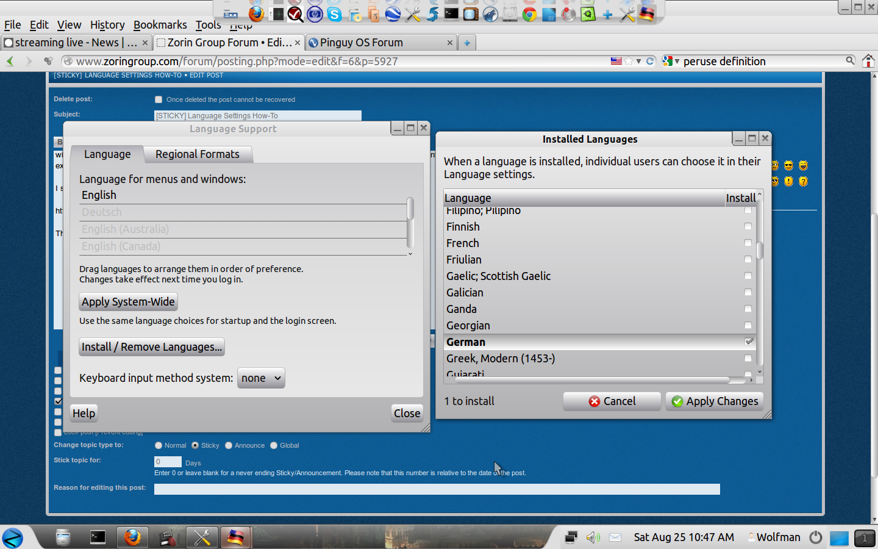The width and height of the screenshot is (878, 549).
Task: Click the Apply Changes button
Action: click(x=715, y=401)
